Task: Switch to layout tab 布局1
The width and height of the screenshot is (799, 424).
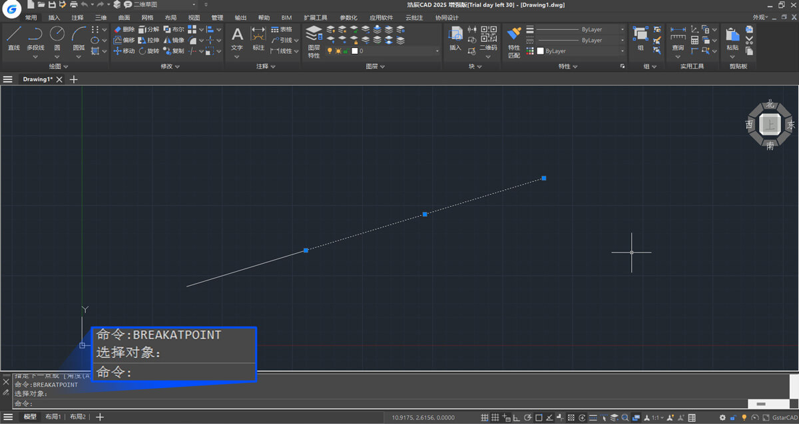Action: pyautogui.click(x=53, y=417)
